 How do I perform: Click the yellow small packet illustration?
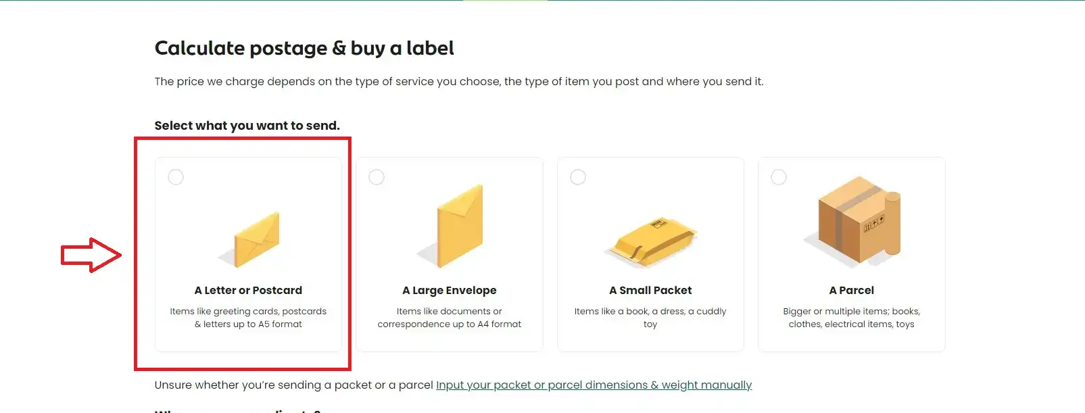(x=650, y=242)
